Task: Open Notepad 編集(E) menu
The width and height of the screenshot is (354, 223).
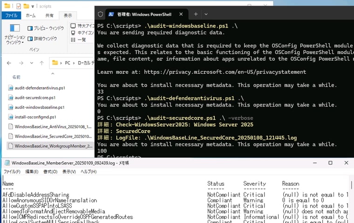Action: [32, 172]
